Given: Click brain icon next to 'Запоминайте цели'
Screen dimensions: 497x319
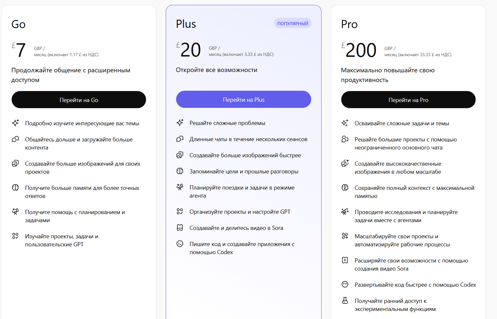Looking at the screenshot, I should point(180,171).
